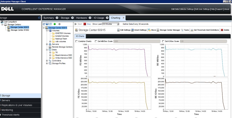This screenshot has width=232, height=118.
Task: Click the MB/Sec scale input field
Action: tap(137, 41)
